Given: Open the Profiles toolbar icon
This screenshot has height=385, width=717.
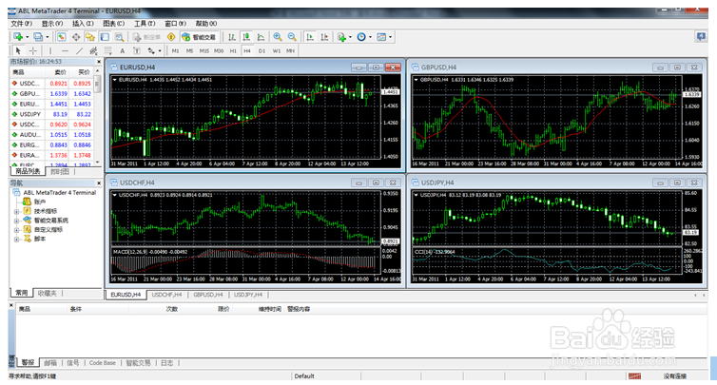Looking at the screenshot, I should 38,37.
